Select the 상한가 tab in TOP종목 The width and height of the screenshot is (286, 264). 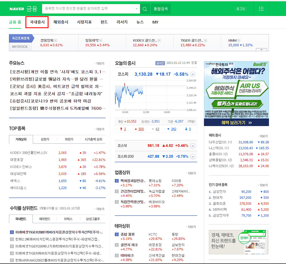click(x=45, y=139)
